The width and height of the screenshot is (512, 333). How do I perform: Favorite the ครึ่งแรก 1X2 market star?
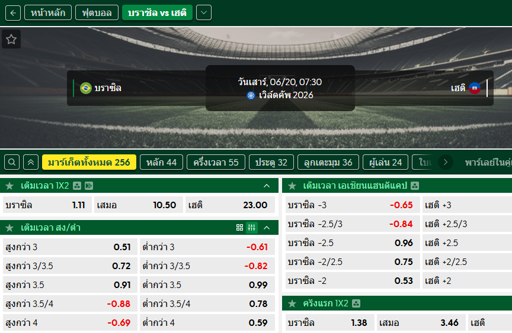click(292, 303)
